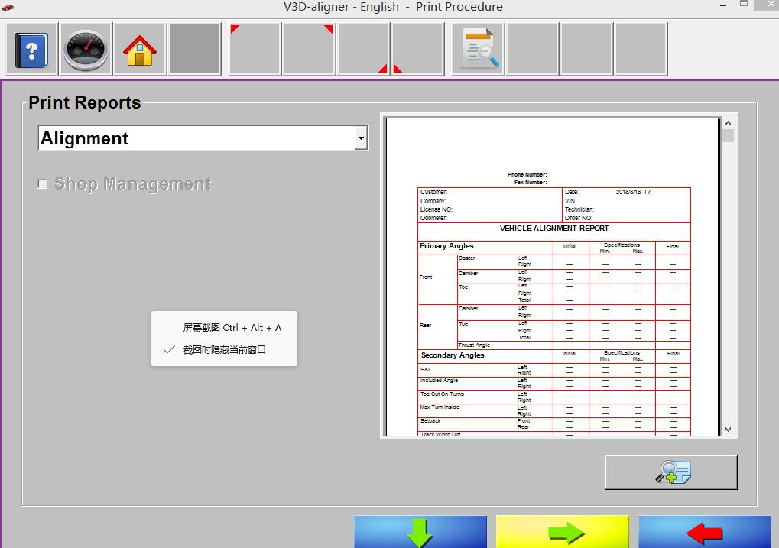Viewport: 779px width, 548px height.
Task: Click the blank toolbar button with top-left red corner
Action: pyautogui.click(x=255, y=50)
